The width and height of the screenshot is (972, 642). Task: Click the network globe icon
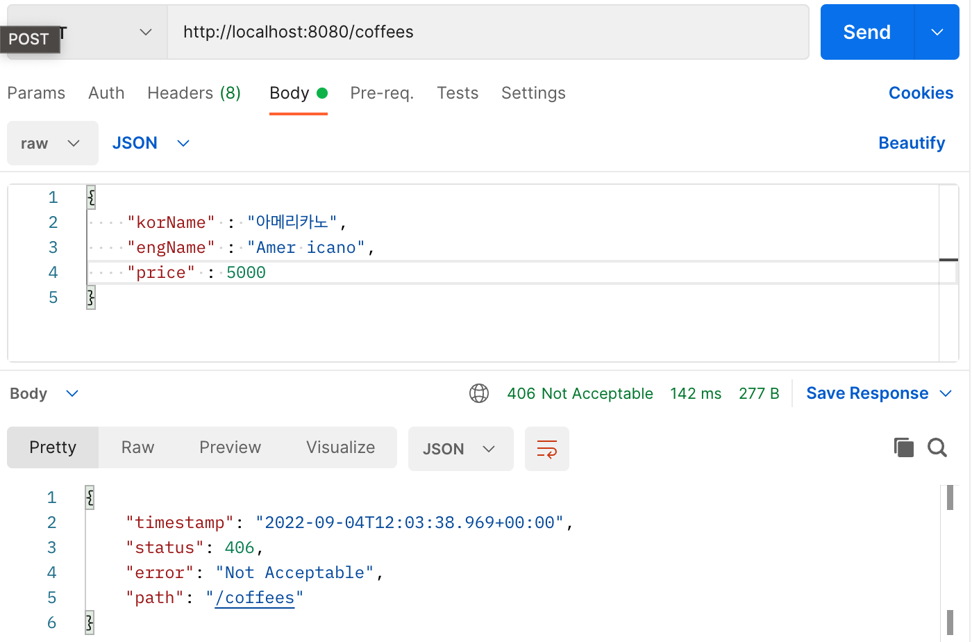coord(479,393)
